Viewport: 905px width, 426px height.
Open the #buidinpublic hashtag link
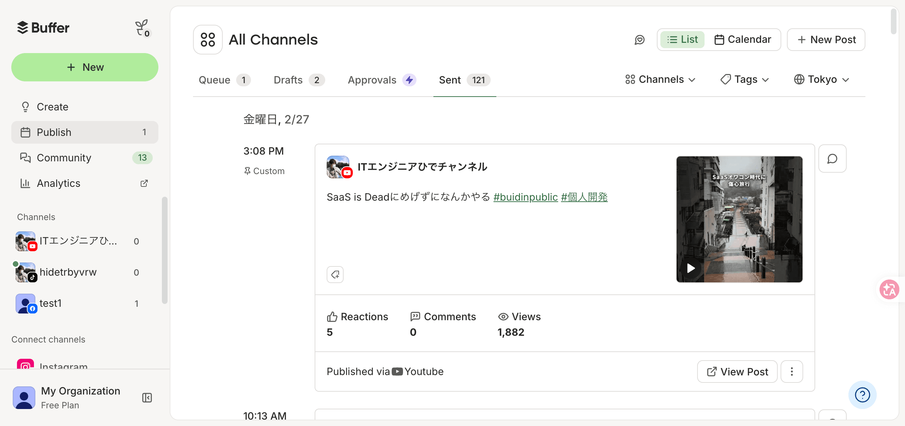tap(525, 197)
